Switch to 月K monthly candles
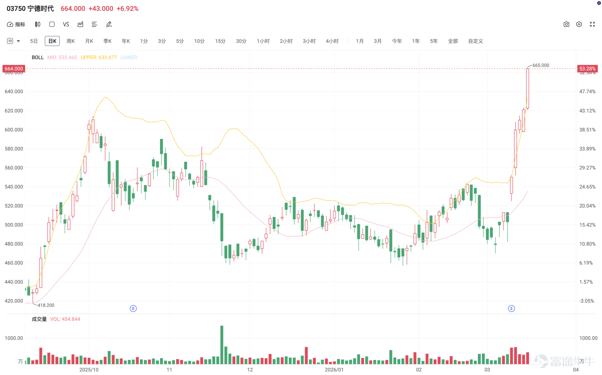The image size is (602, 375). [89, 41]
